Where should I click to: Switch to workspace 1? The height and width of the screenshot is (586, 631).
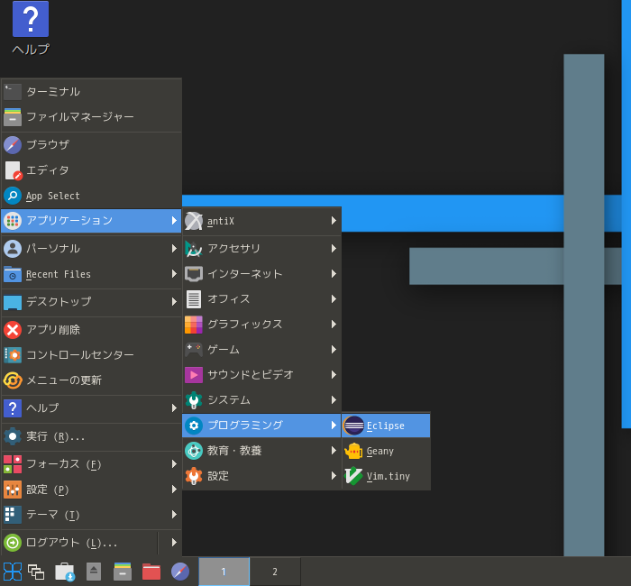coord(224,572)
